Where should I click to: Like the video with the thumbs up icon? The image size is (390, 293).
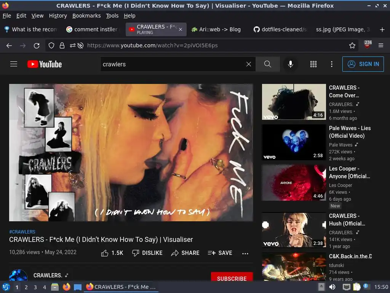pos(105,253)
